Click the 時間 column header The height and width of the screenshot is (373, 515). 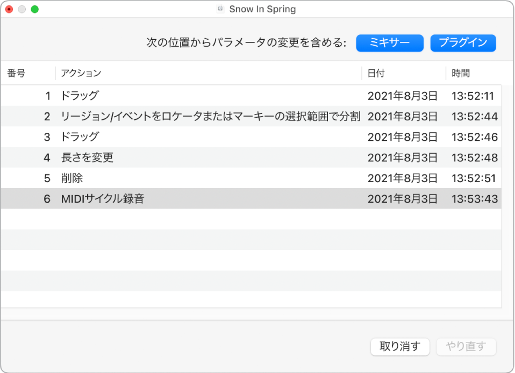(x=461, y=73)
